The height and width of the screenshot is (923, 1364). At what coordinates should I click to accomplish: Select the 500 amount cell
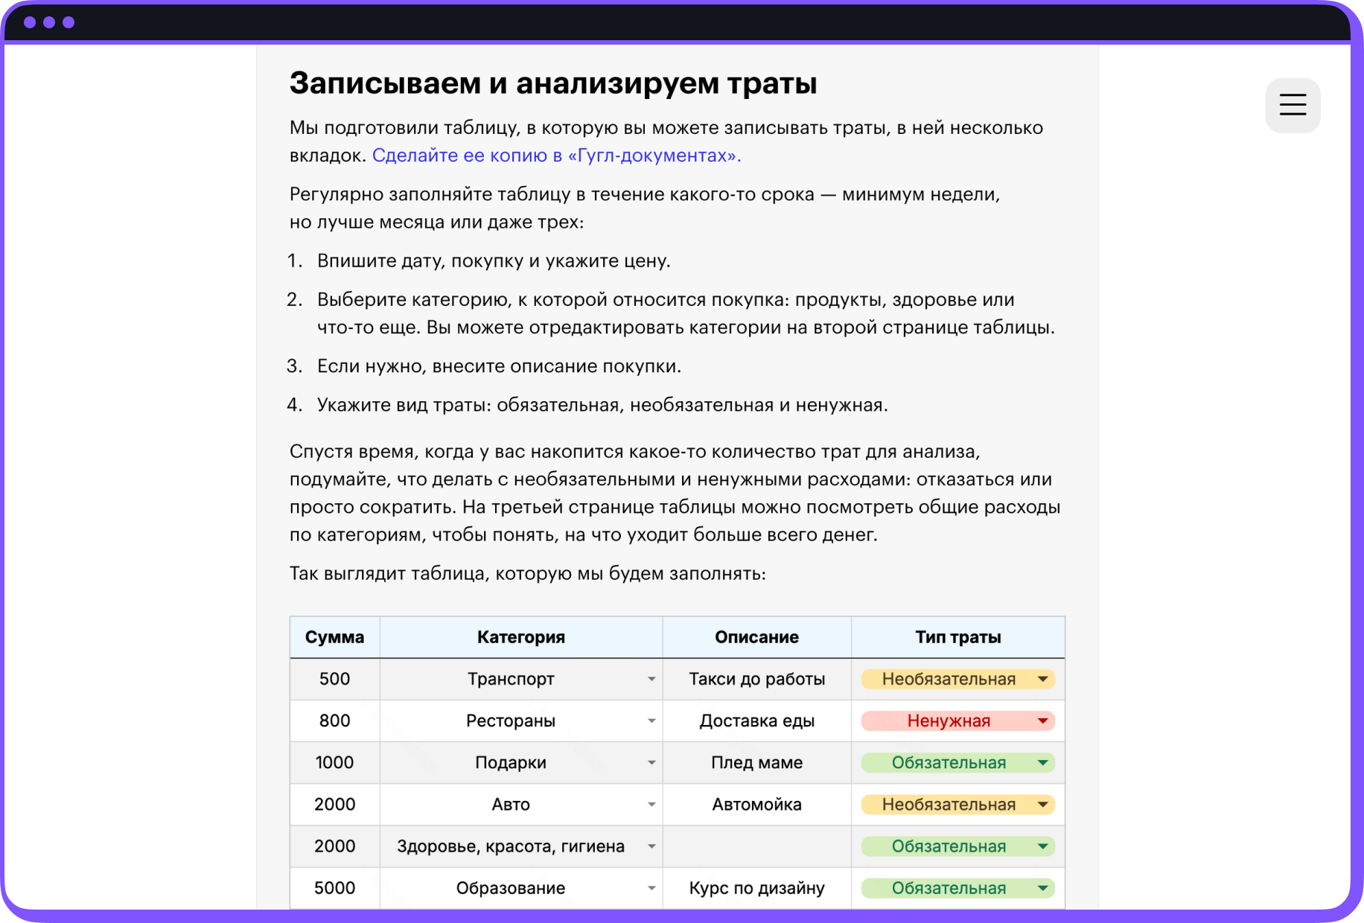click(x=335, y=679)
